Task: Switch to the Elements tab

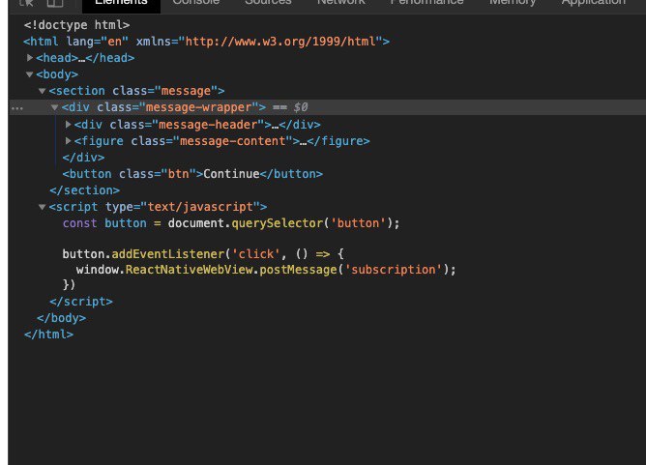Action: coord(121,3)
